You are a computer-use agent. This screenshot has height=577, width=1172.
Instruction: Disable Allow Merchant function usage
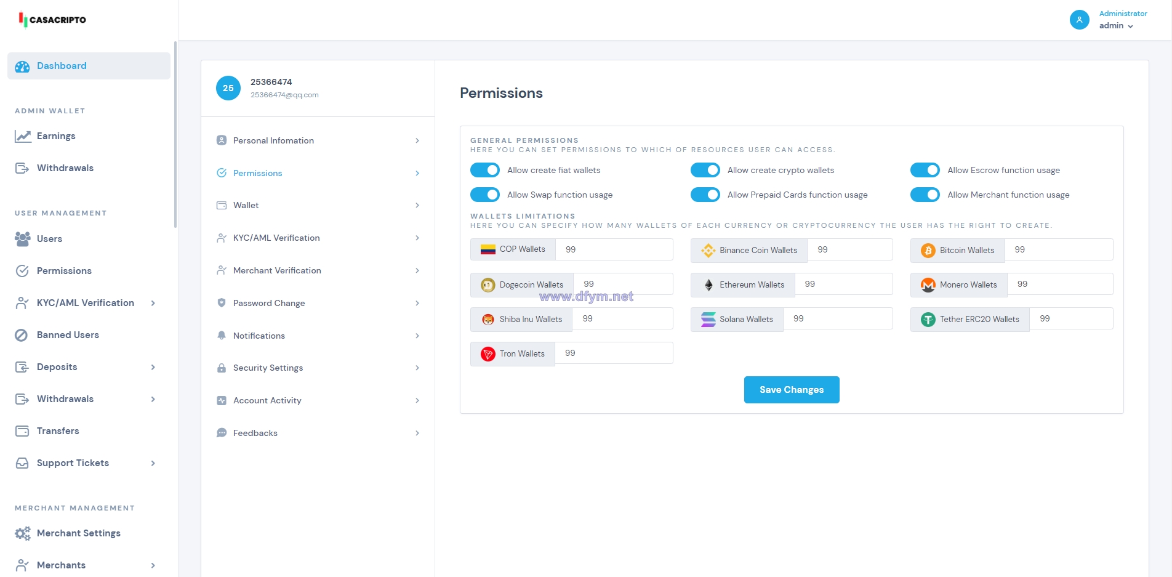[925, 195]
